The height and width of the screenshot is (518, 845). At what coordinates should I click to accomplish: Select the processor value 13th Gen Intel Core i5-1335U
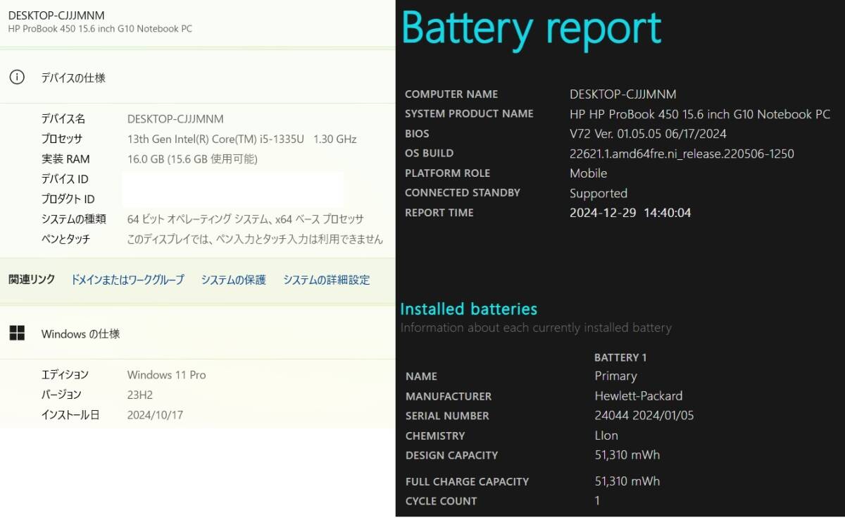[242, 139]
